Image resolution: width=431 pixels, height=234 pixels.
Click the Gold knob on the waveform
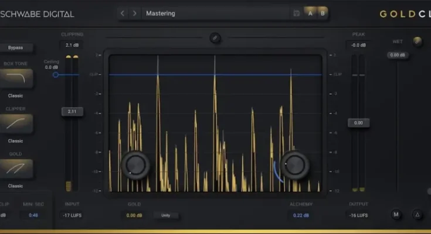point(135,164)
